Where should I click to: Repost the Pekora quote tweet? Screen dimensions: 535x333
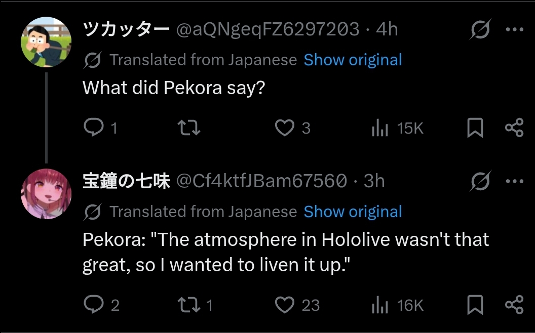tap(188, 305)
